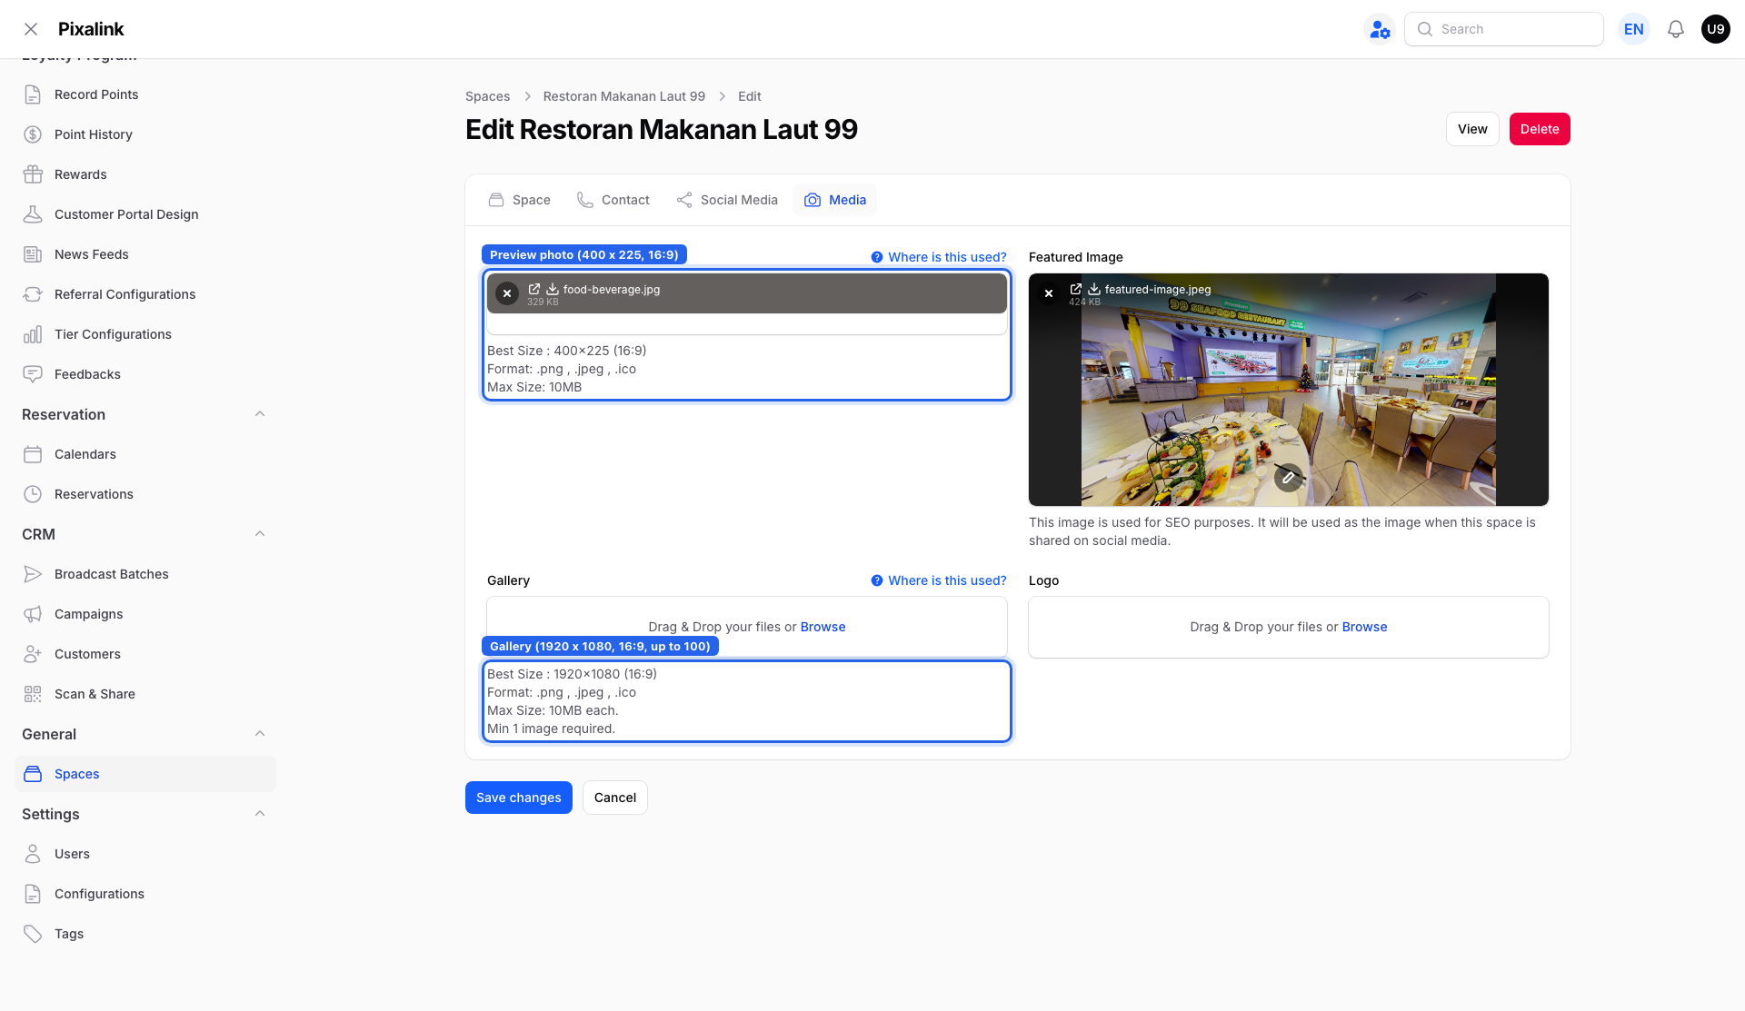
Task: Switch to the Contact tab
Action: pos(613,200)
